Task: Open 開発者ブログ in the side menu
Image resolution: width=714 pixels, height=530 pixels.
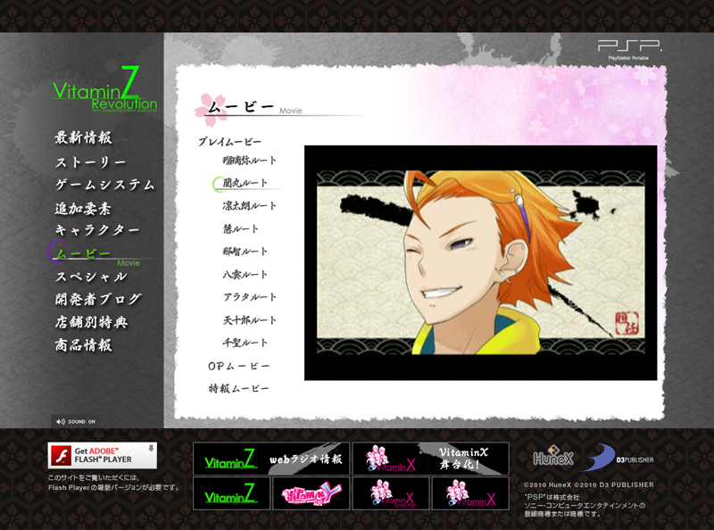Action: pos(98,299)
